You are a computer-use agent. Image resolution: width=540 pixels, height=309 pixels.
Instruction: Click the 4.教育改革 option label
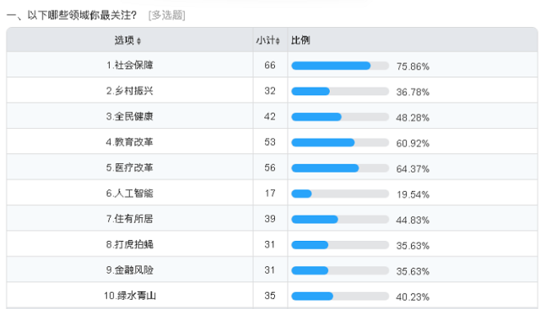point(129,142)
